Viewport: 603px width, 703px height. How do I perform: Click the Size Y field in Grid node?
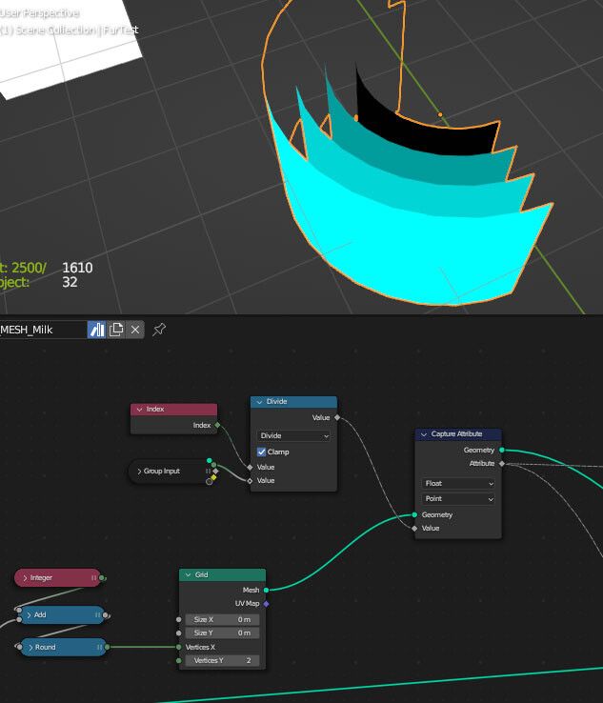click(222, 633)
